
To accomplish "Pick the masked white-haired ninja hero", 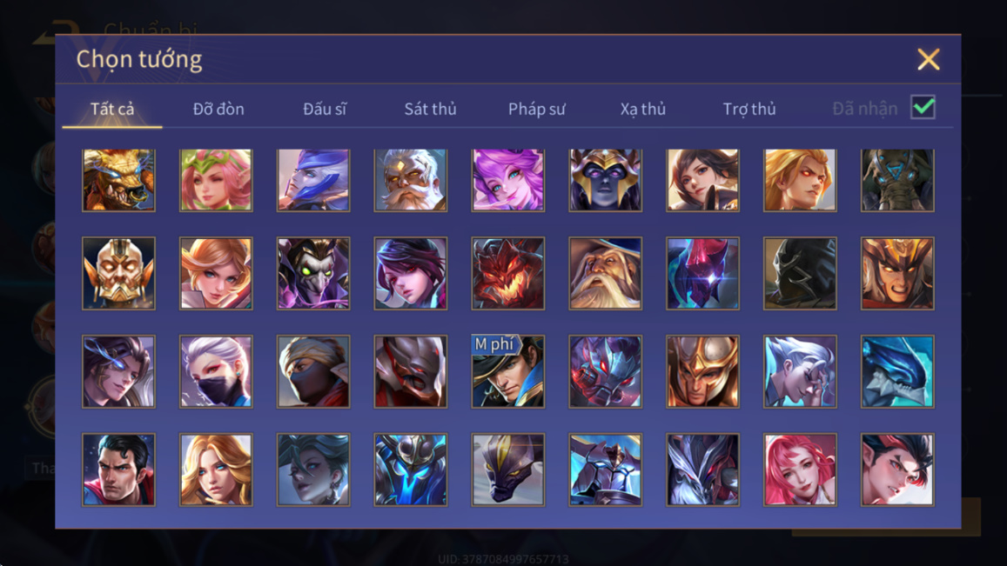I will coord(216,371).
